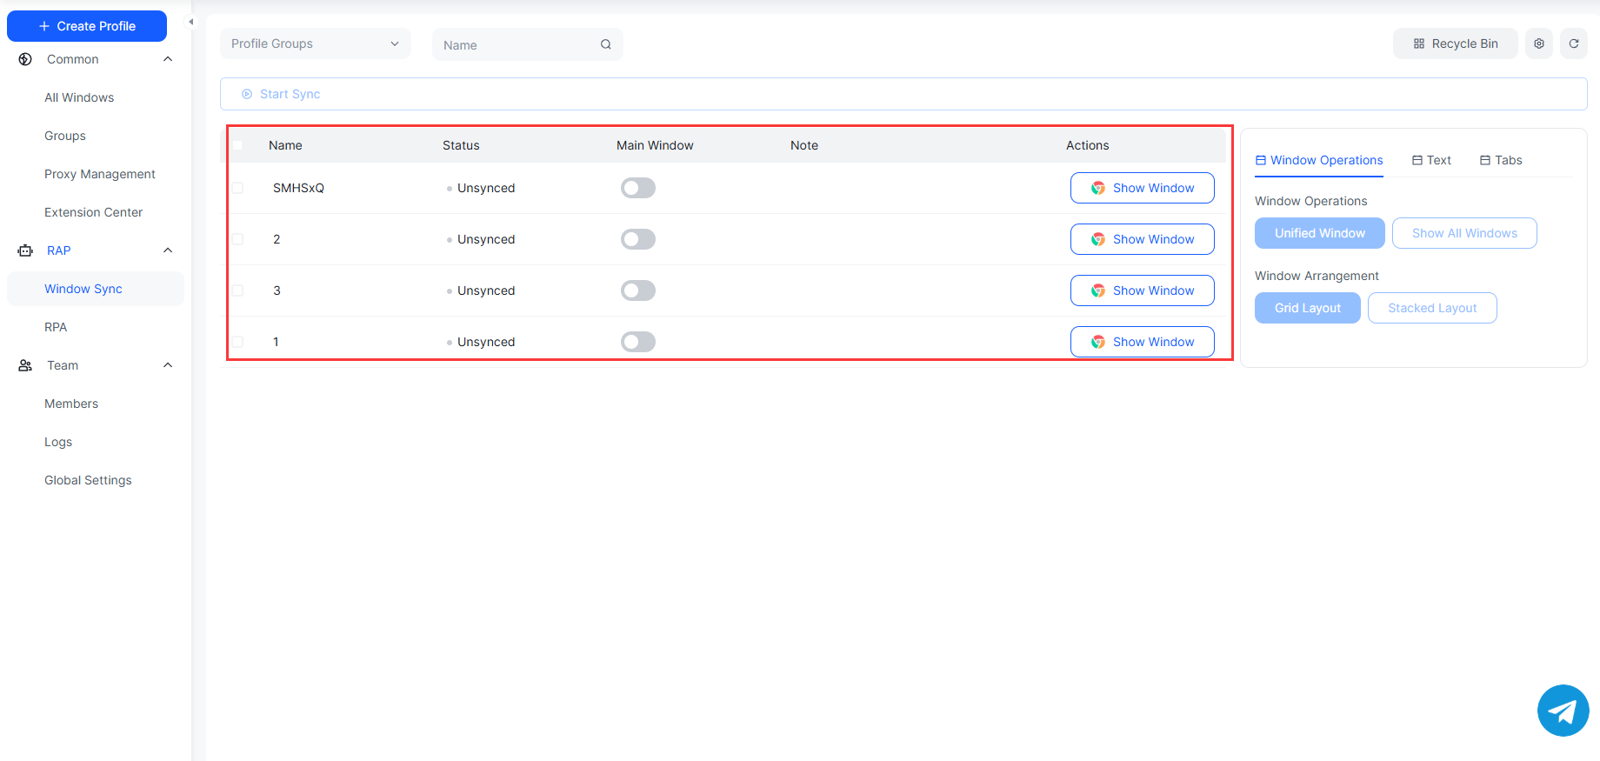Click the Telegram support chat icon
Image resolution: width=1600 pixels, height=761 pixels.
(x=1563, y=711)
